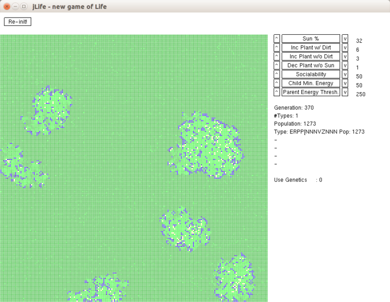Image resolution: width=390 pixels, height=302 pixels.
Task: Decrease Dec Plant w/o Sun value
Action: tap(345, 65)
